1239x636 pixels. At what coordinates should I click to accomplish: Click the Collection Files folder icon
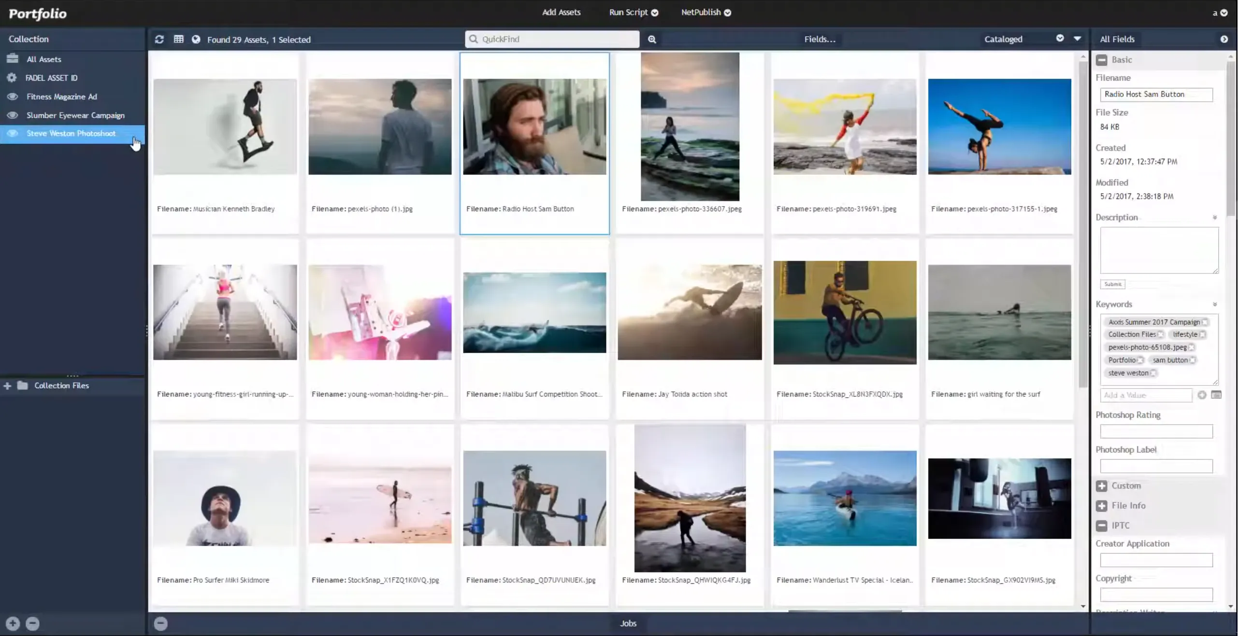pos(22,385)
